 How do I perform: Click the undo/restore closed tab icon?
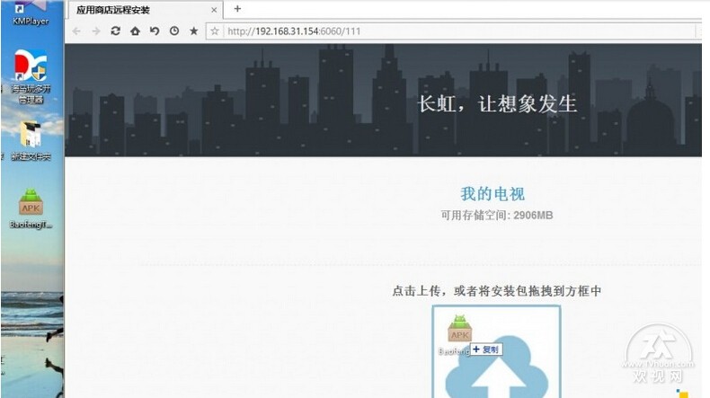[155, 31]
